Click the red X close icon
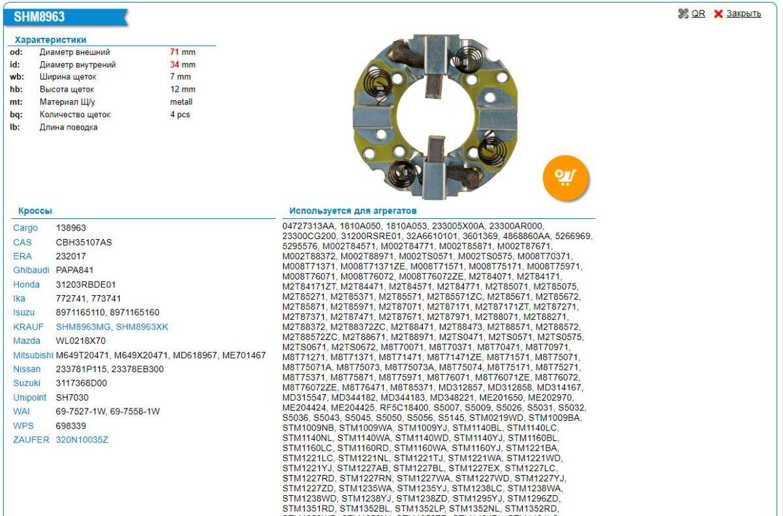This screenshot has height=516, width=783. [718, 14]
